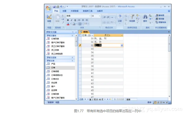Switch to the 开始 ribbon tab

click(56, 11)
